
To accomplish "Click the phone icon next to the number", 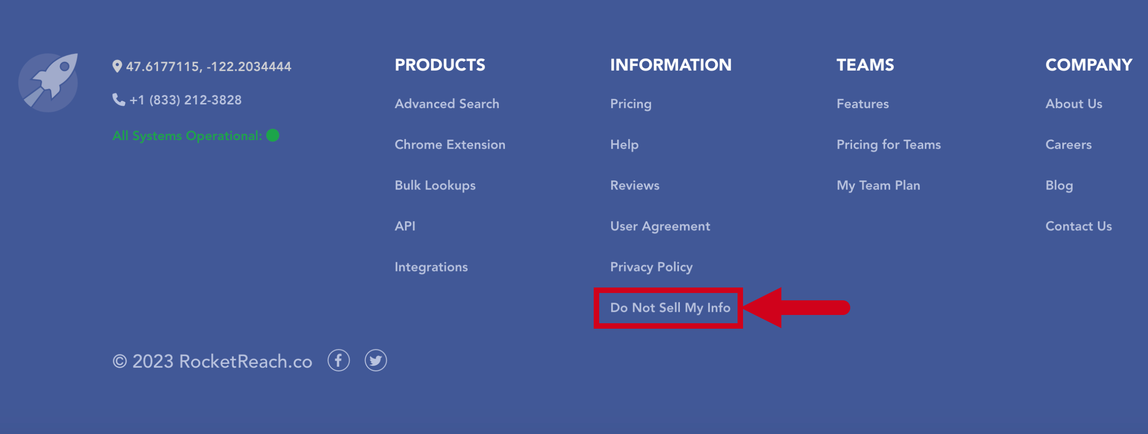I will click(x=118, y=100).
